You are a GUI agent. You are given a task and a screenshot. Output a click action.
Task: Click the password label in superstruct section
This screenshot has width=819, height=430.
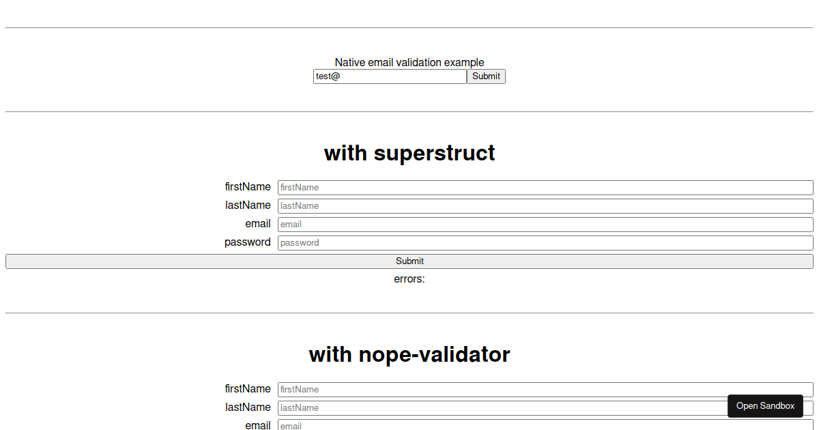[248, 242]
